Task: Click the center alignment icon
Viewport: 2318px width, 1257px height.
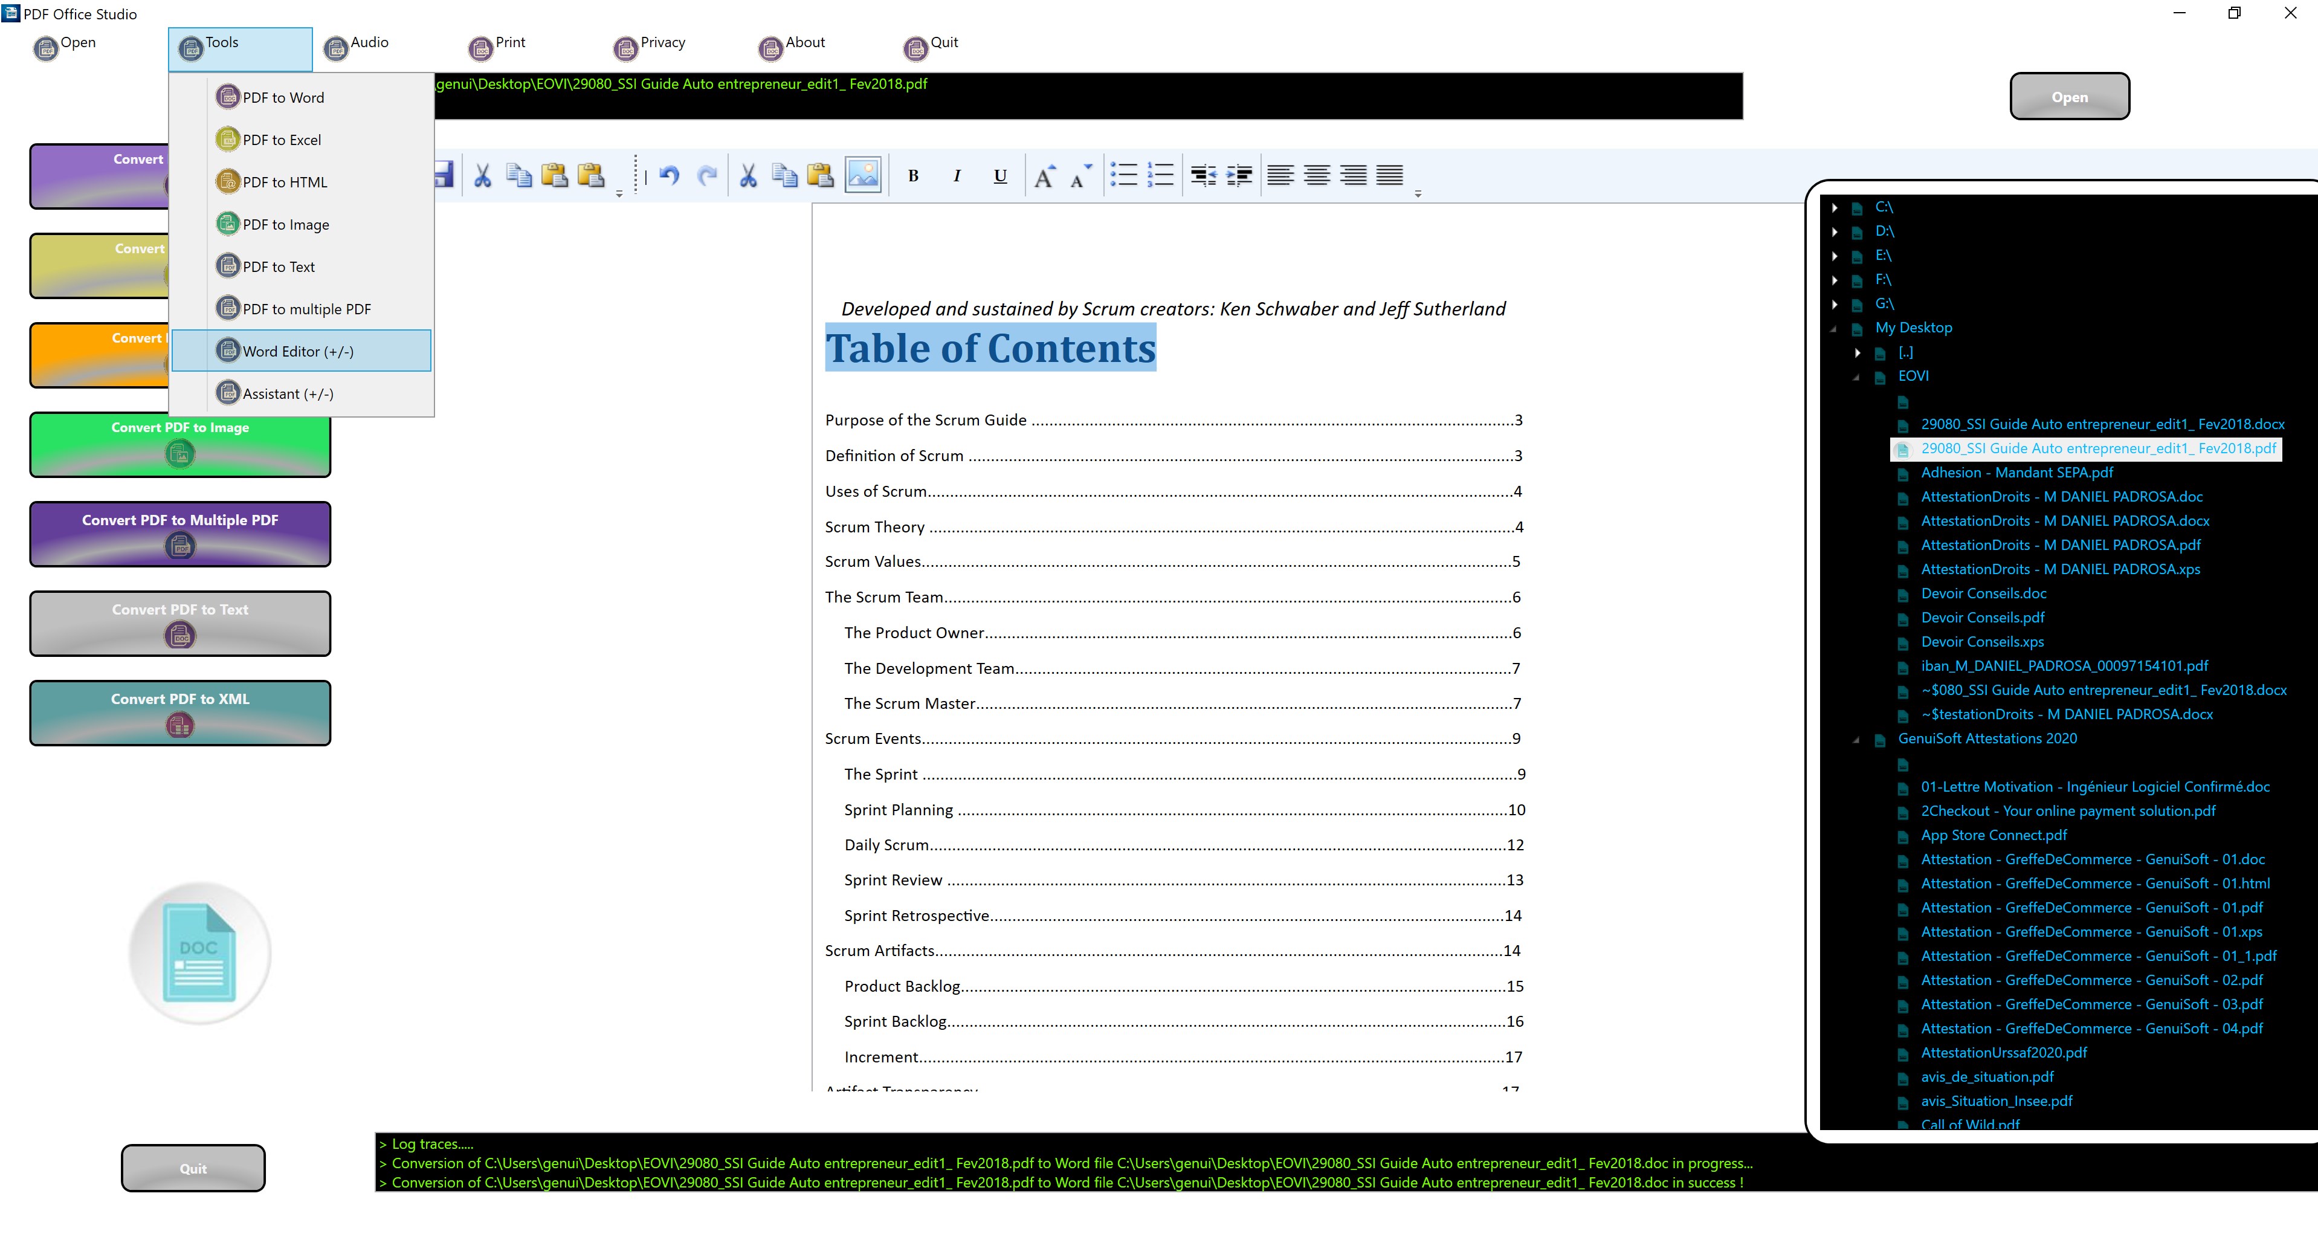Action: pos(1317,175)
